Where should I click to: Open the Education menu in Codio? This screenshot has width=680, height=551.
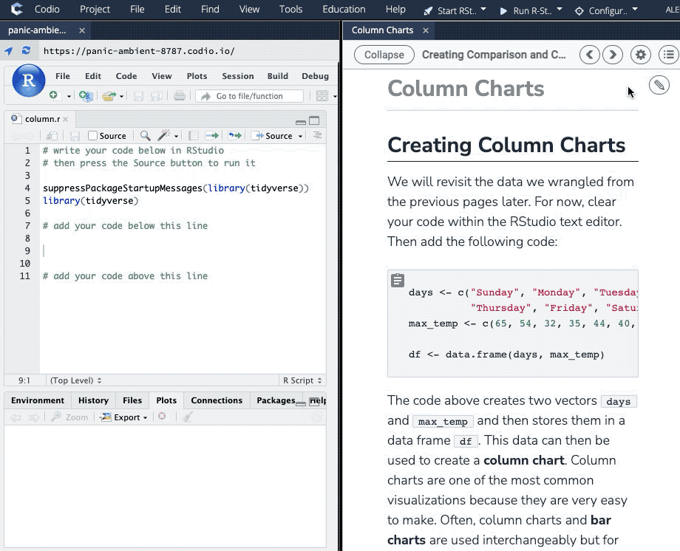pos(344,10)
